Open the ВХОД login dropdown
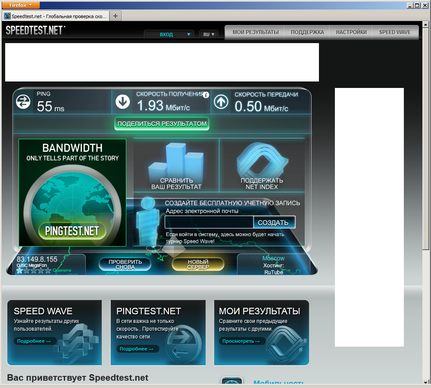Viewport: 431px width, 388px height. click(169, 34)
